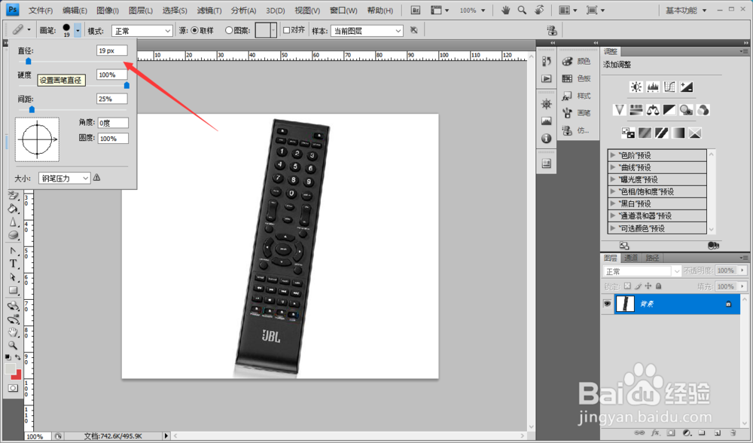Viewport: 753px width, 443px height.
Task: Toggle lock image pixels brush icon
Action: click(638, 286)
